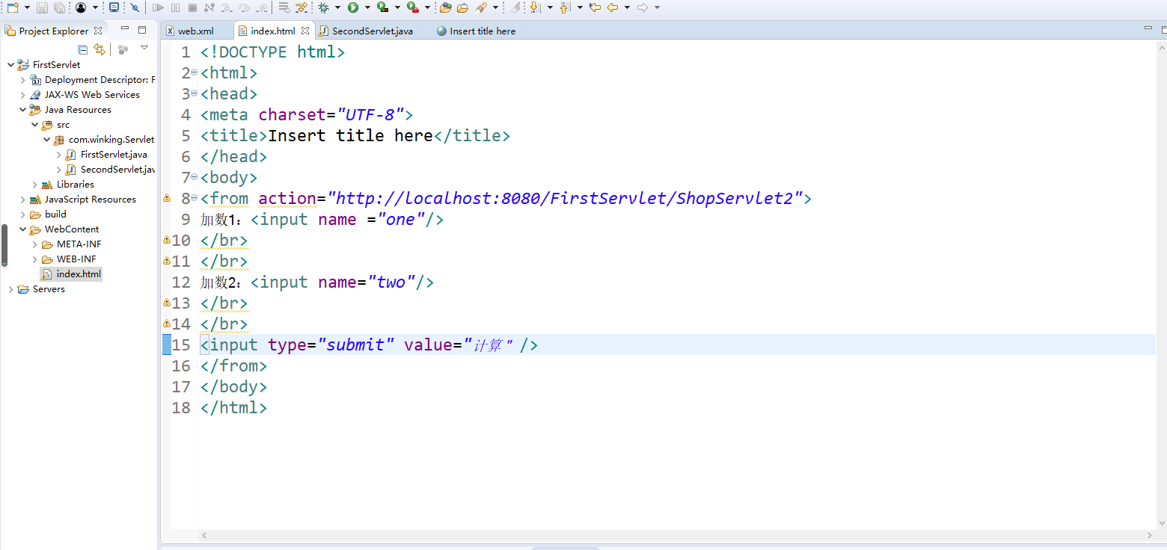Launch the app with the Run icon
1167x550 pixels.
[354, 8]
